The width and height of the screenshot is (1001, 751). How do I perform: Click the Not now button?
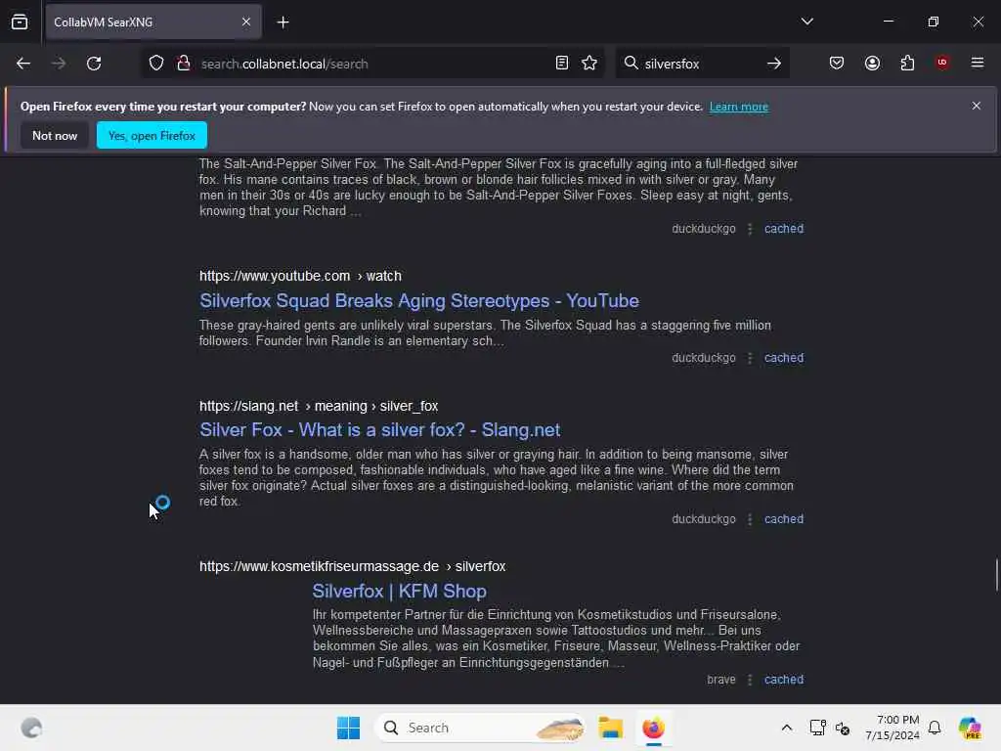pos(55,135)
